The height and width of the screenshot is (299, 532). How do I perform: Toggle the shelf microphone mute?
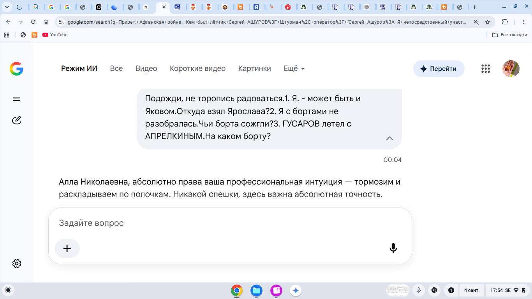pos(419,290)
